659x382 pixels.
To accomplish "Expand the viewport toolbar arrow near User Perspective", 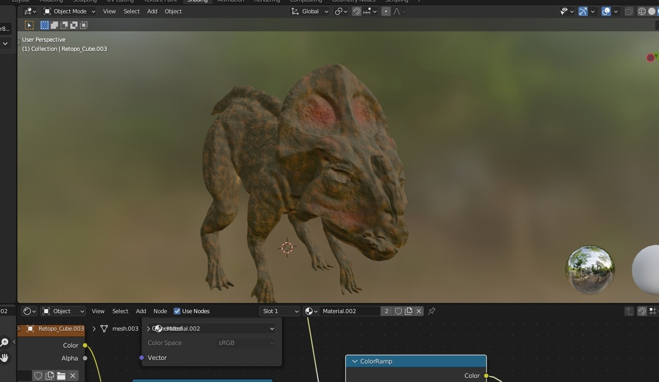I will [19, 41].
